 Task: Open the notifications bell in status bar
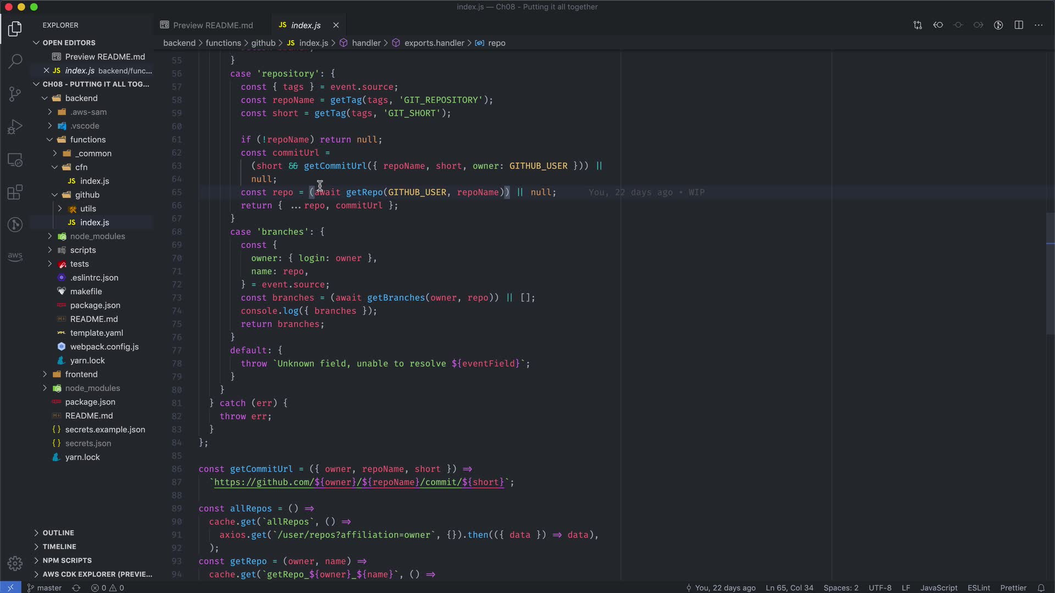(x=1041, y=588)
